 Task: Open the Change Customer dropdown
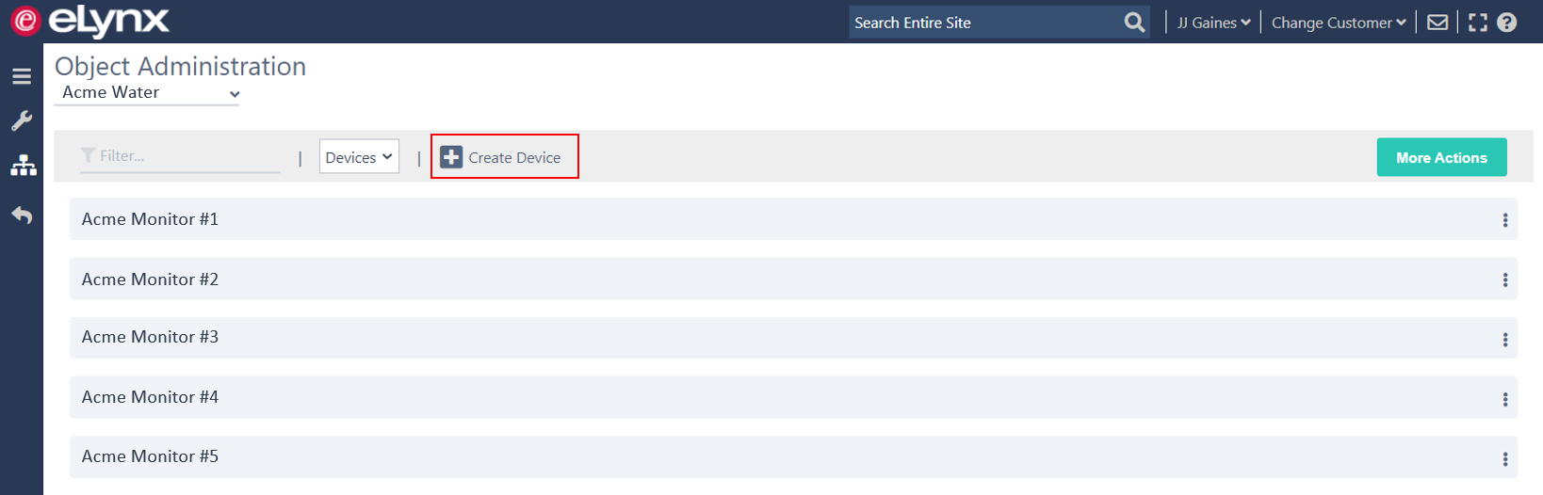coord(1339,23)
